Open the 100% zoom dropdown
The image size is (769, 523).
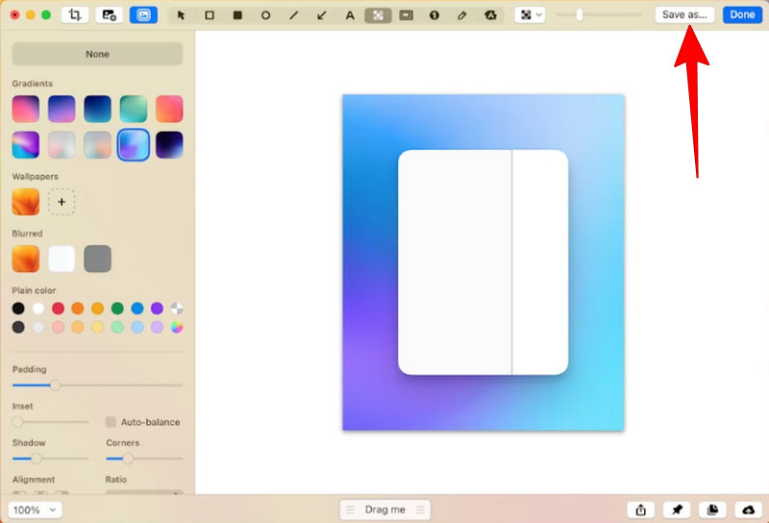click(x=35, y=510)
